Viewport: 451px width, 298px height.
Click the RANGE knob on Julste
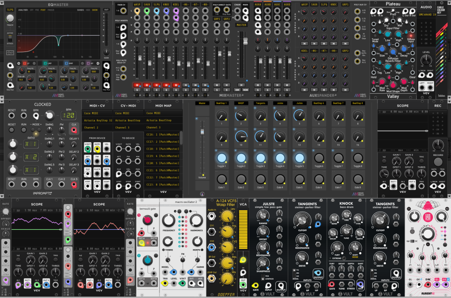point(262,215)
